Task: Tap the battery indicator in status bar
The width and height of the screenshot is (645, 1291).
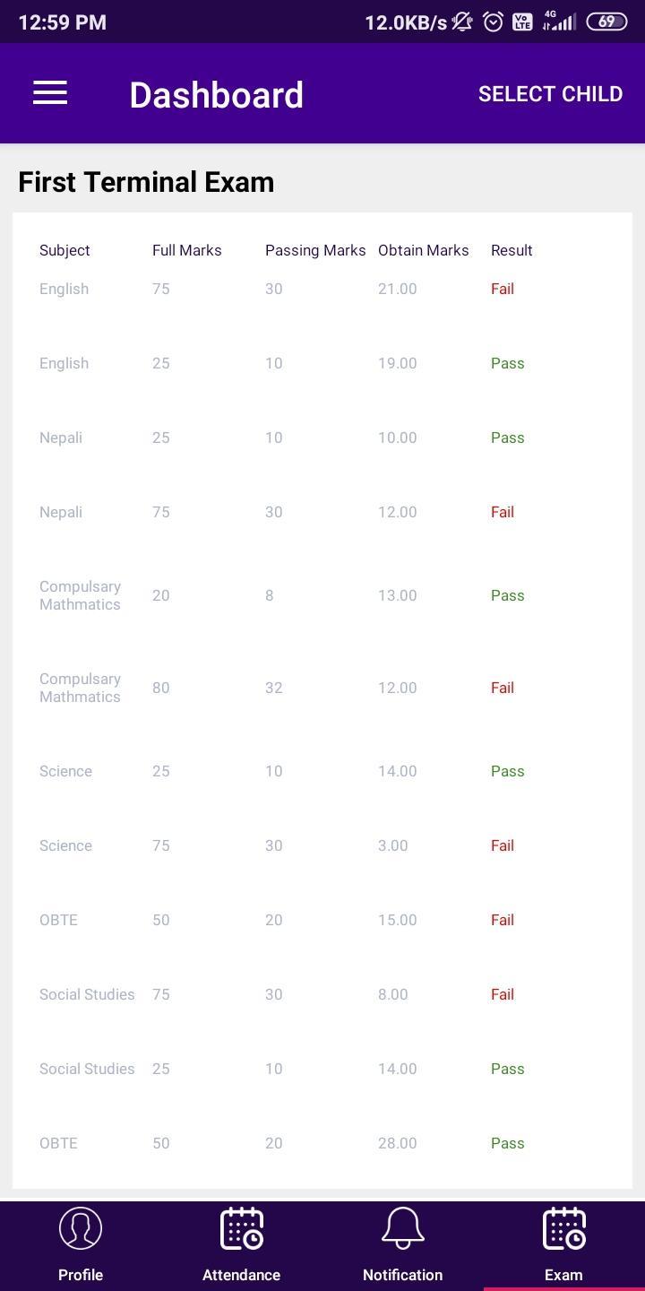Action: coord(606,22)
